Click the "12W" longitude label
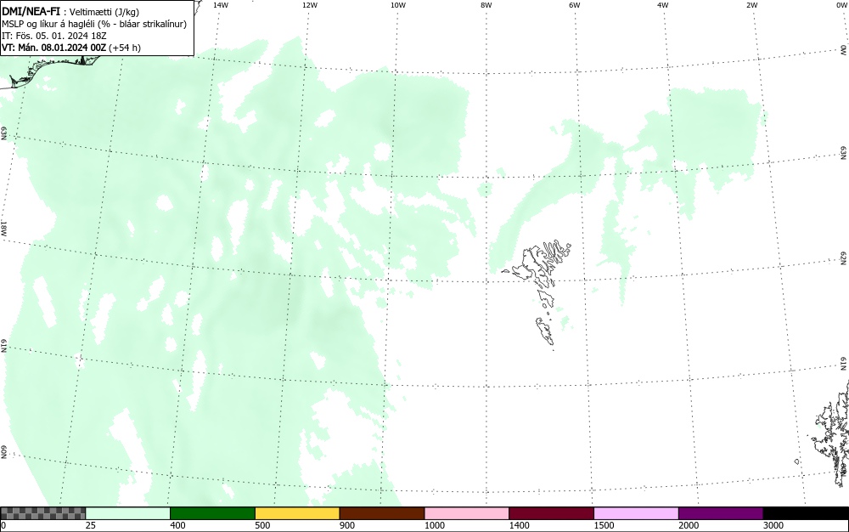 [310, 5]
